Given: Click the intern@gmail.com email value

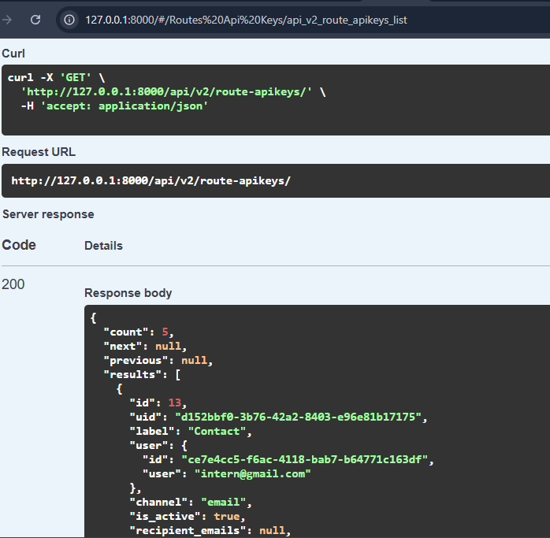Looking at the screenshot, I should click(253, 474).
